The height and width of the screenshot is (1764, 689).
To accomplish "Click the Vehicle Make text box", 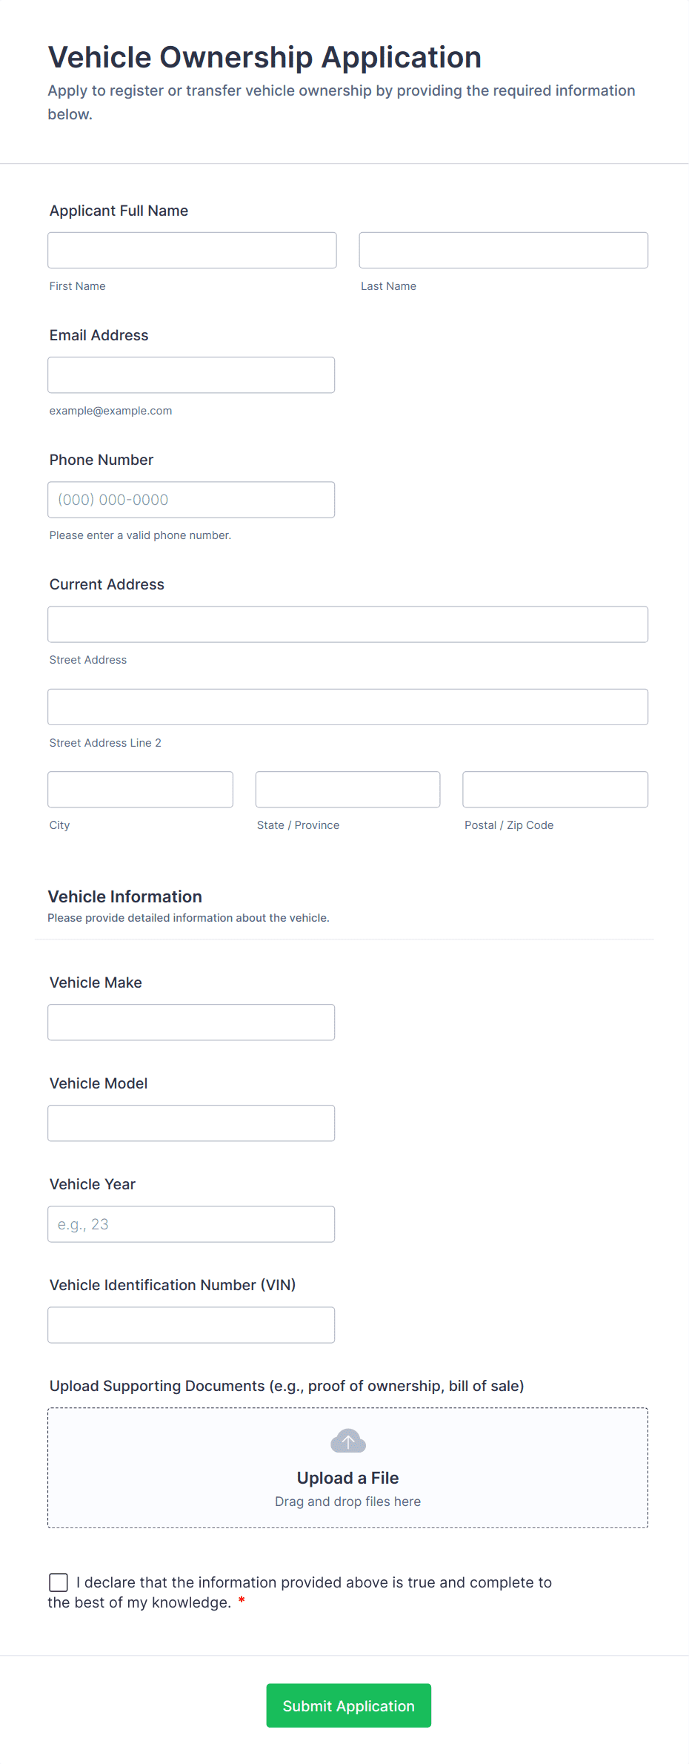I will [x=191, y=1023].
